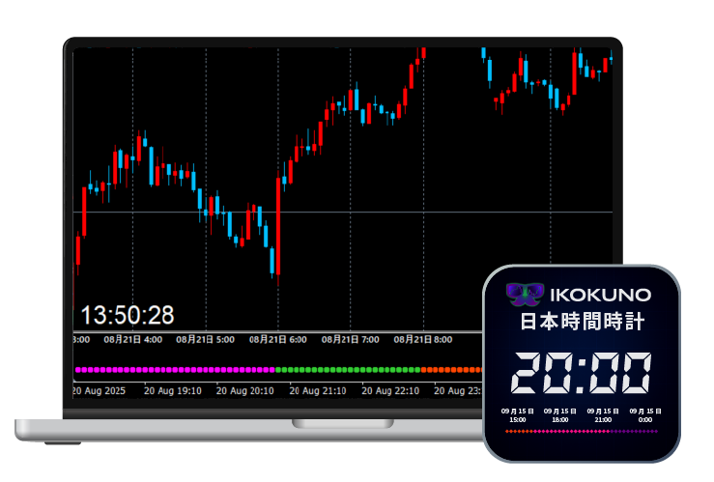Screen dimensions: 714x482
Task: Select the 日本時間時計 widget title
Action: click(x=582, y=323)
